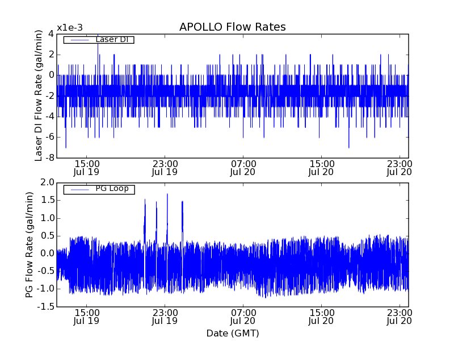Click "15:00 Jul 19" under the Laser DI plot
Viewport: 454px width, 341px height.
tap(87, 168)
